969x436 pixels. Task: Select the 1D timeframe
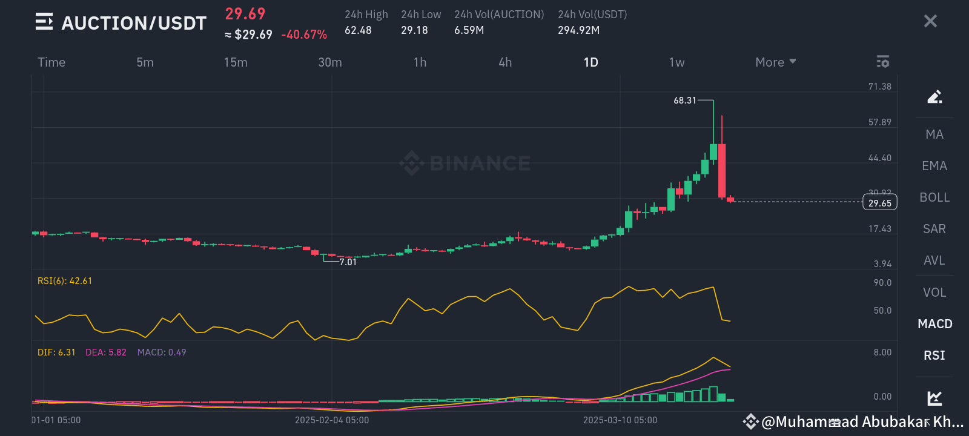[591, 62]
